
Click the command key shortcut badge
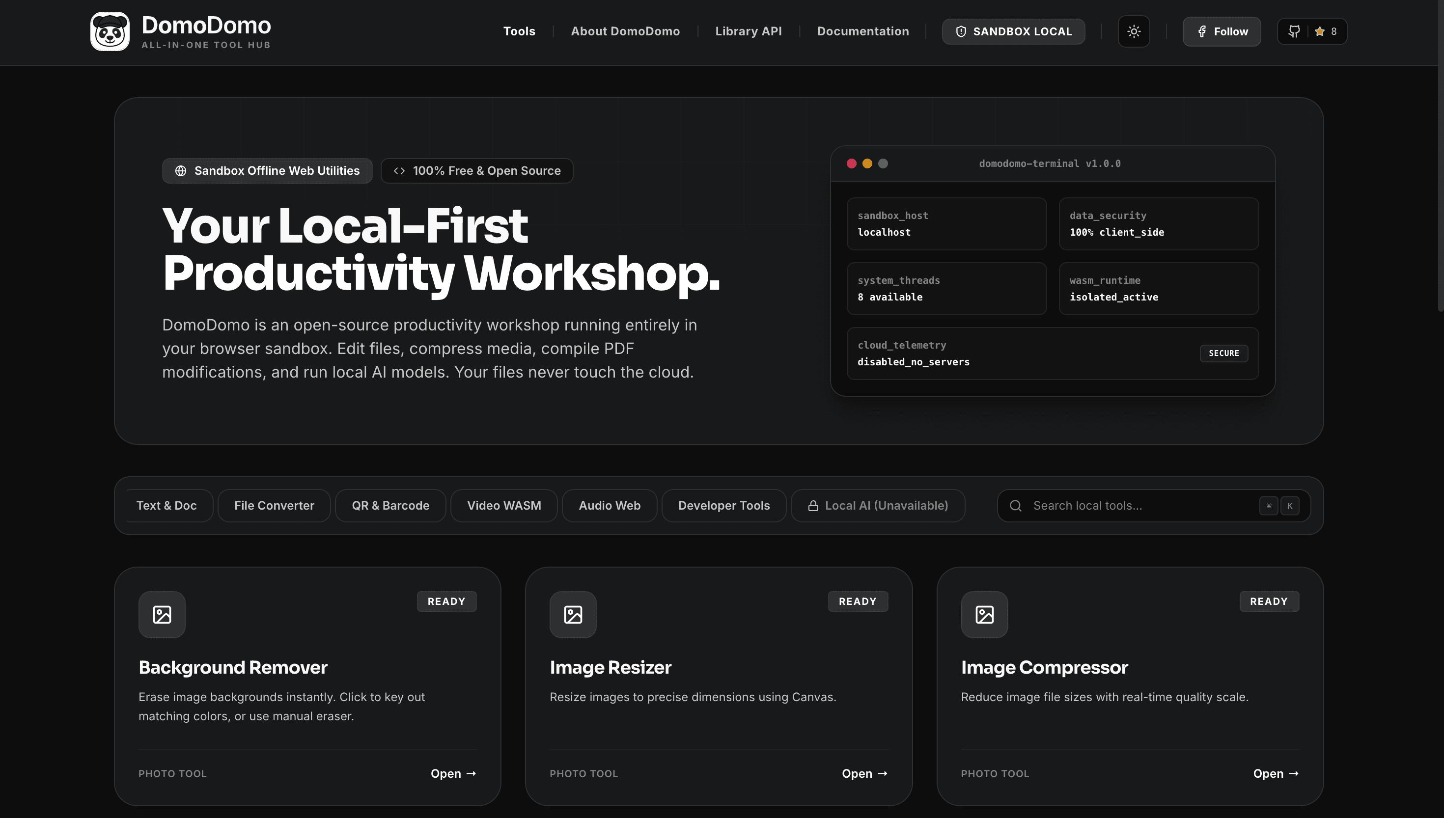[1268, 506]
